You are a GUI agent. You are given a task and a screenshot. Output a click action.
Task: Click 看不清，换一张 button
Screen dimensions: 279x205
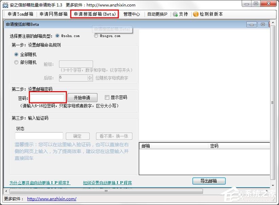(x=114, y=136)
